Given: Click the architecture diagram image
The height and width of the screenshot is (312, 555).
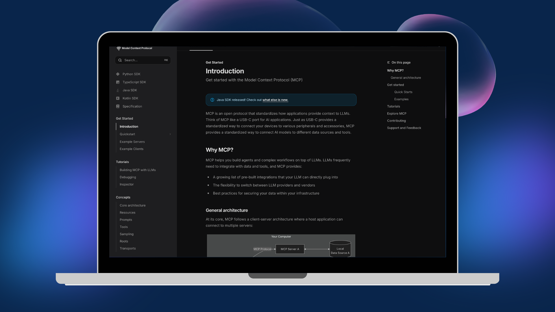Looking at the screenshot, I should coord(281,246).
